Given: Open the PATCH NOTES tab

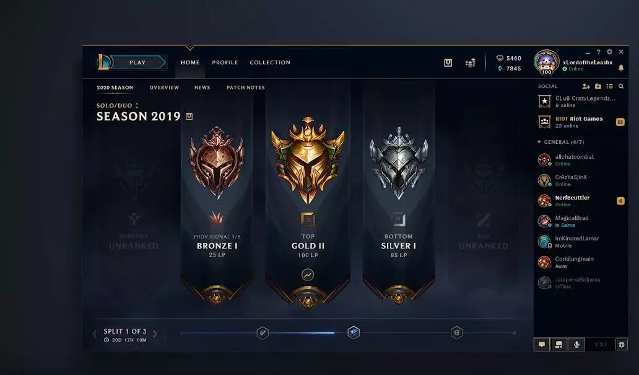Looking at the screenshot, I should [x=246, y=88].
